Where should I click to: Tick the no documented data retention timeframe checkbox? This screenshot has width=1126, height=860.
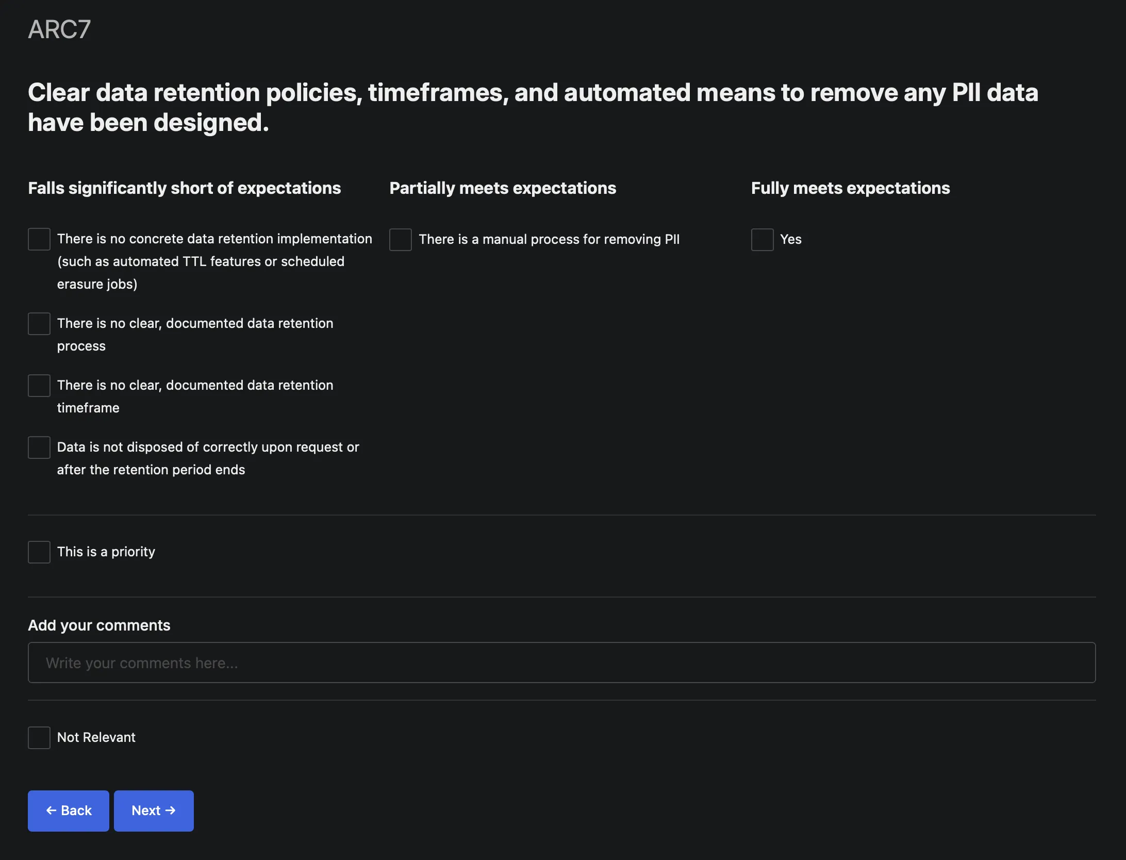click(39, 386)
